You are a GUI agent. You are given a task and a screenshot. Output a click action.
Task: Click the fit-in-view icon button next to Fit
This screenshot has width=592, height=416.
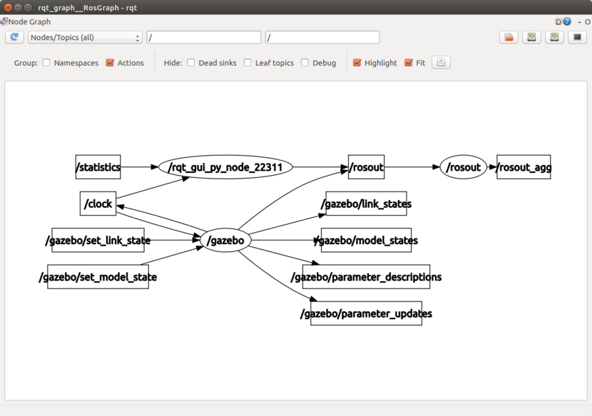[x=441, y=63]
